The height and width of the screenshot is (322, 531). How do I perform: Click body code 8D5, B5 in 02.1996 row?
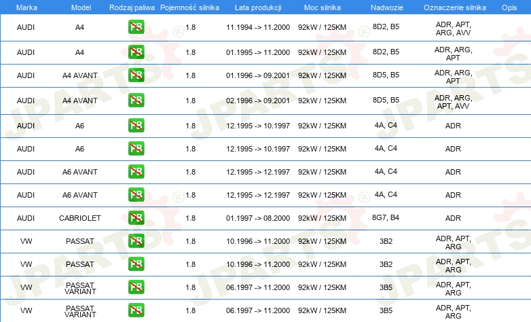click(x=386, y=100)
